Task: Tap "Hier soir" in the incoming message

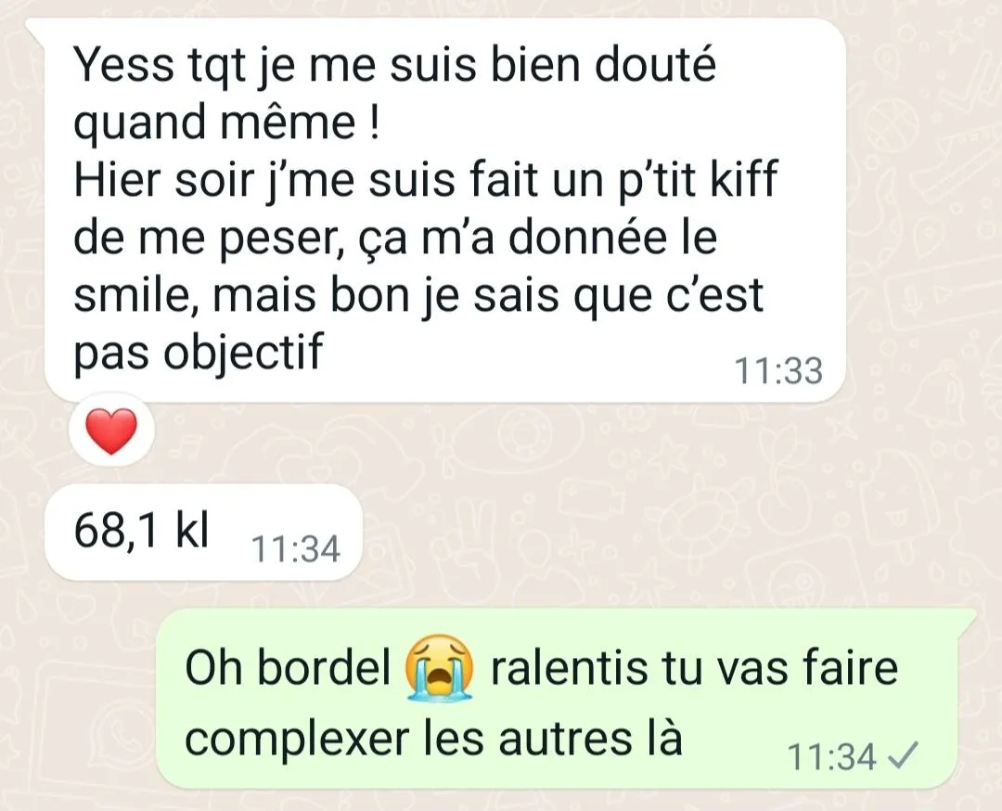Action: [x=164, y=179]
